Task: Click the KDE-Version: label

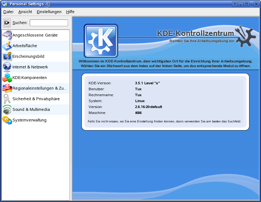Action: [x=100, y=83]
